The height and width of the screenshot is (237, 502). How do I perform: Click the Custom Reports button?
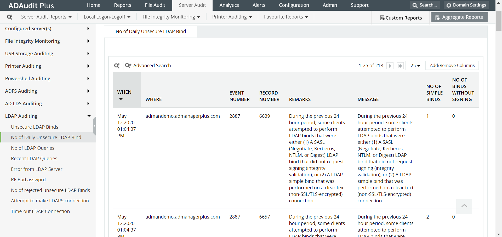[x=401, y=18]
